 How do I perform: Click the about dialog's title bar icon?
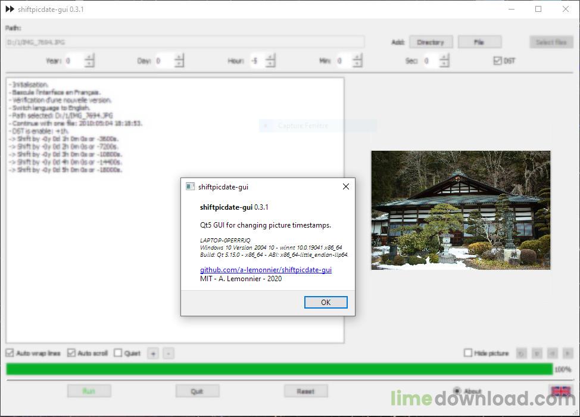click(190, 186)
